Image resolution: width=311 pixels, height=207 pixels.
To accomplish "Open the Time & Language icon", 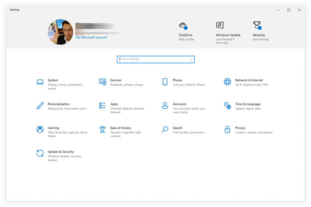I will (x=227, y=106).
